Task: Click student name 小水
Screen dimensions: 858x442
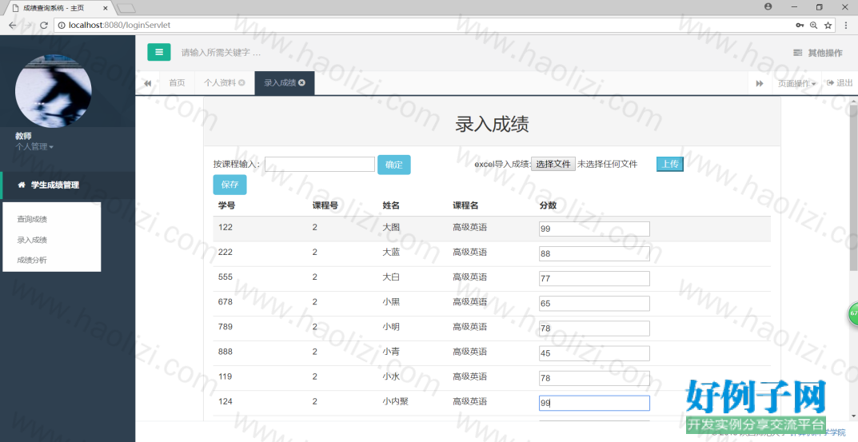Action: click(x=391, y=376)
